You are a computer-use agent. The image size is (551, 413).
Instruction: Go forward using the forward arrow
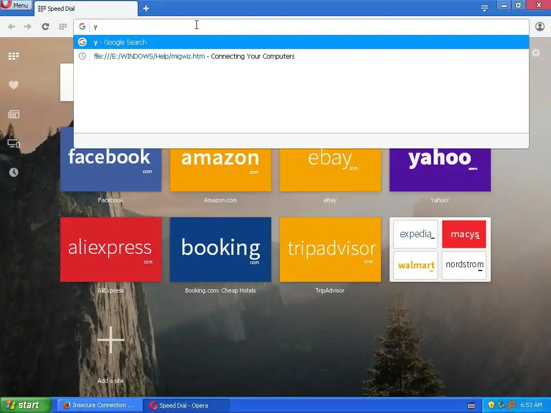28,27
